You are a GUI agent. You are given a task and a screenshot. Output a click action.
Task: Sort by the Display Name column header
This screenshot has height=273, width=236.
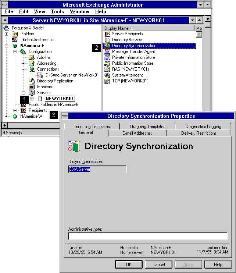coord(149,28)
